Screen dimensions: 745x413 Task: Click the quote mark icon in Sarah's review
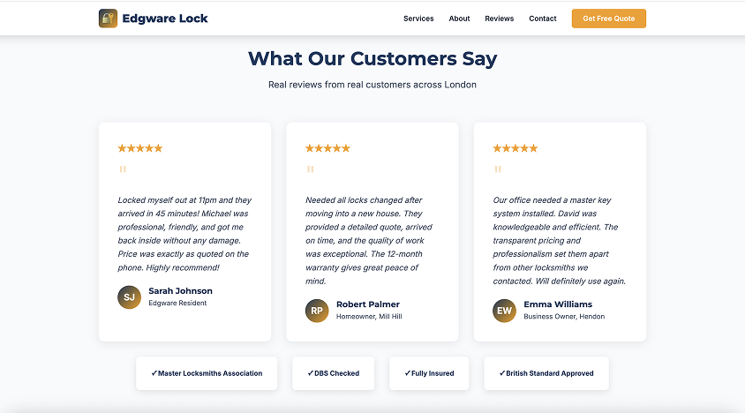point(123,169)
